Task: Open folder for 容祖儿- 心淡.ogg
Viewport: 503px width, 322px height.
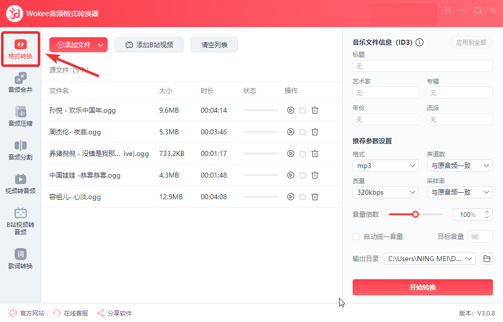Action: [303, 197]
